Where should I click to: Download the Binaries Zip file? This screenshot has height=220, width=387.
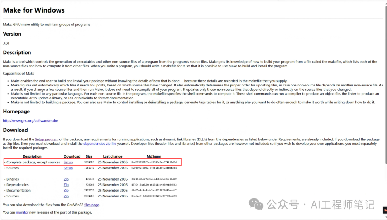tap(66, 179)
